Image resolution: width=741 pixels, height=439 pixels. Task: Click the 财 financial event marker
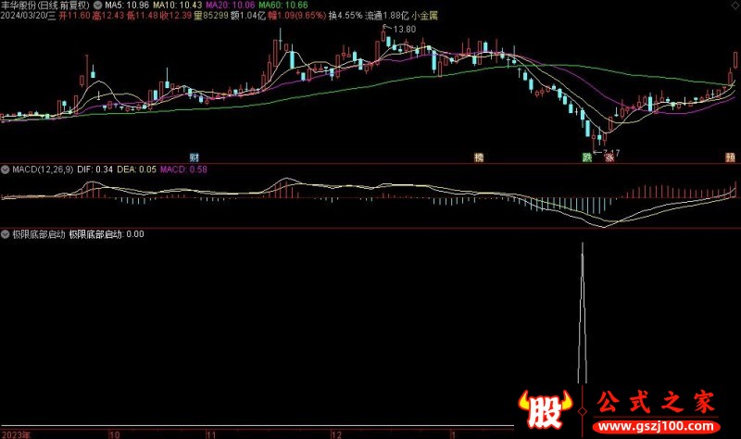click(195, 157)
